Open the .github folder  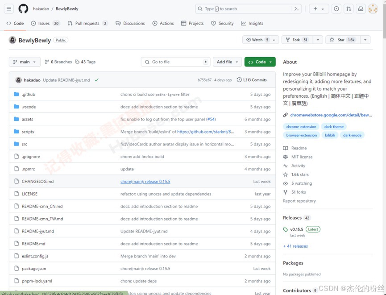point(29,94)
